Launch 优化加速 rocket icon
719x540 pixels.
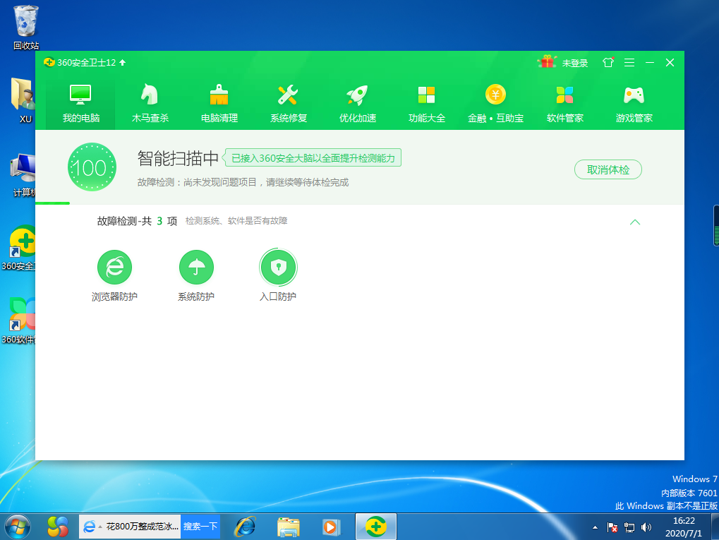click(x=357, y=95)
